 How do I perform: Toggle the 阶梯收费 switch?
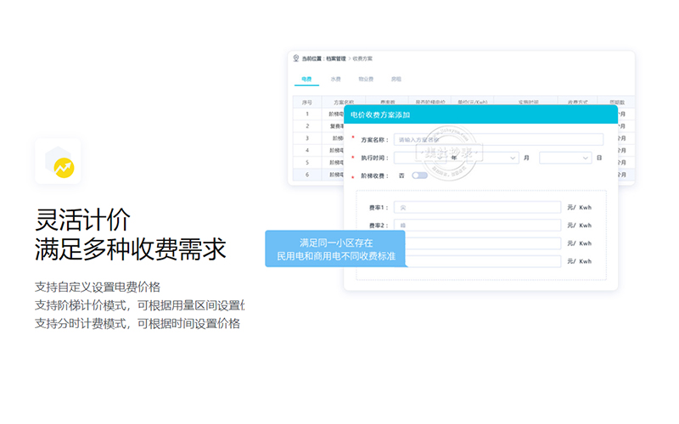pyautogui.click(x=419, y=176)
